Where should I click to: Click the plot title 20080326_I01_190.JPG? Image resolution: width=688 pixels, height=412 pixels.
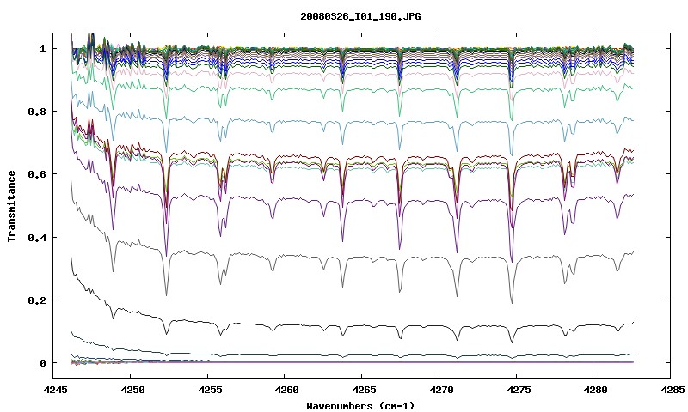(360, 16)
